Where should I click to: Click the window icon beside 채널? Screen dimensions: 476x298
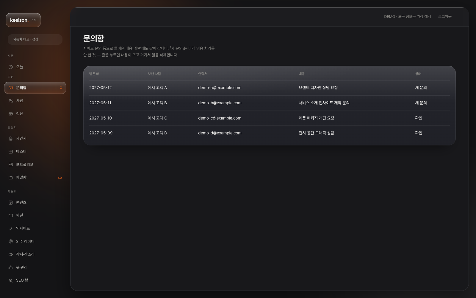pos(11,215)
